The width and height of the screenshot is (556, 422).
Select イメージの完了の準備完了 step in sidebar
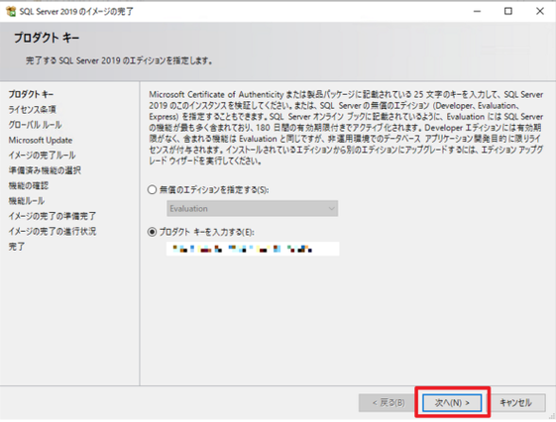pos(53,216)
